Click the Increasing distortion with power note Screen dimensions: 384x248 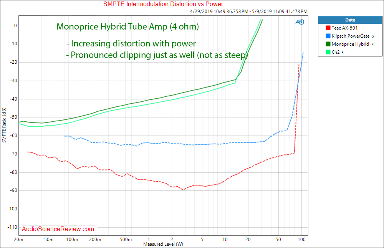(x=131, y=44)
